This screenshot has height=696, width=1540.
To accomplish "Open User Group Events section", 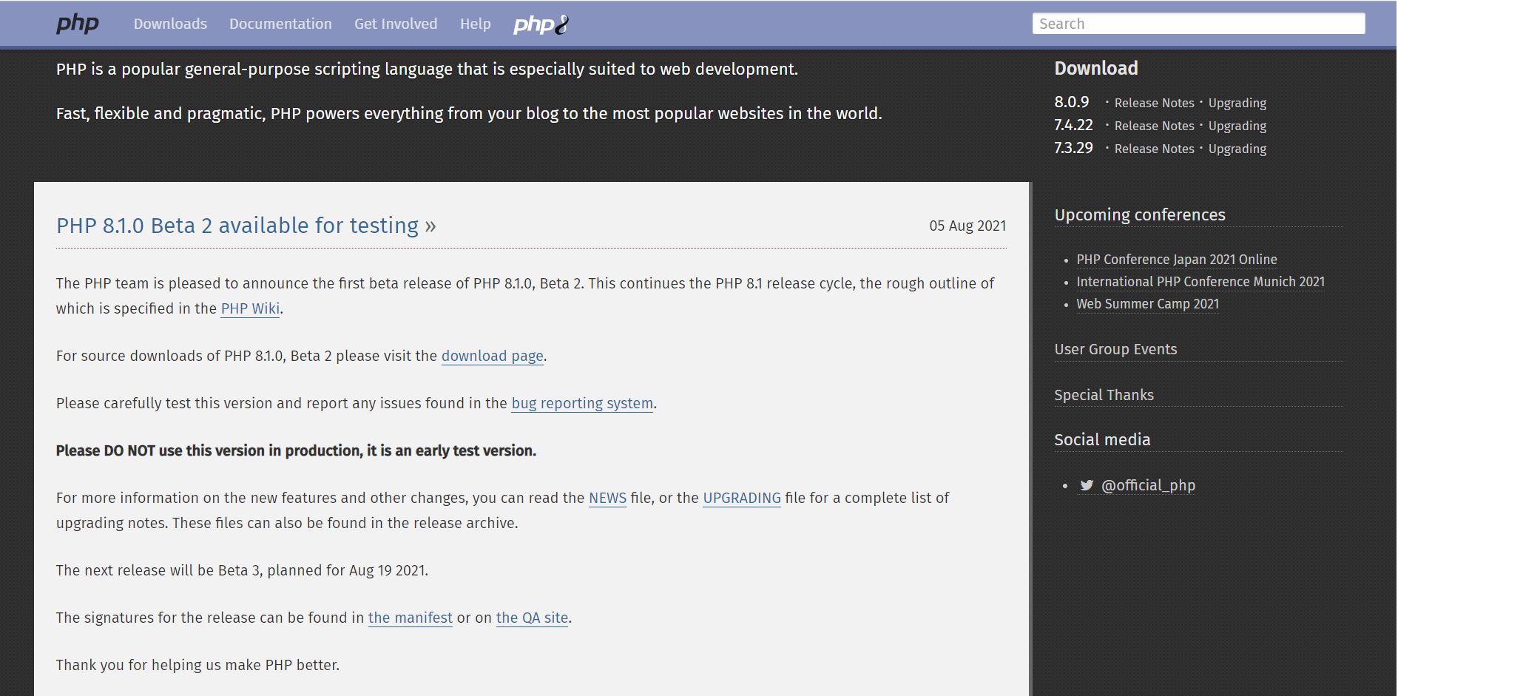I will pyautogui.click(x=1115, y=349).
